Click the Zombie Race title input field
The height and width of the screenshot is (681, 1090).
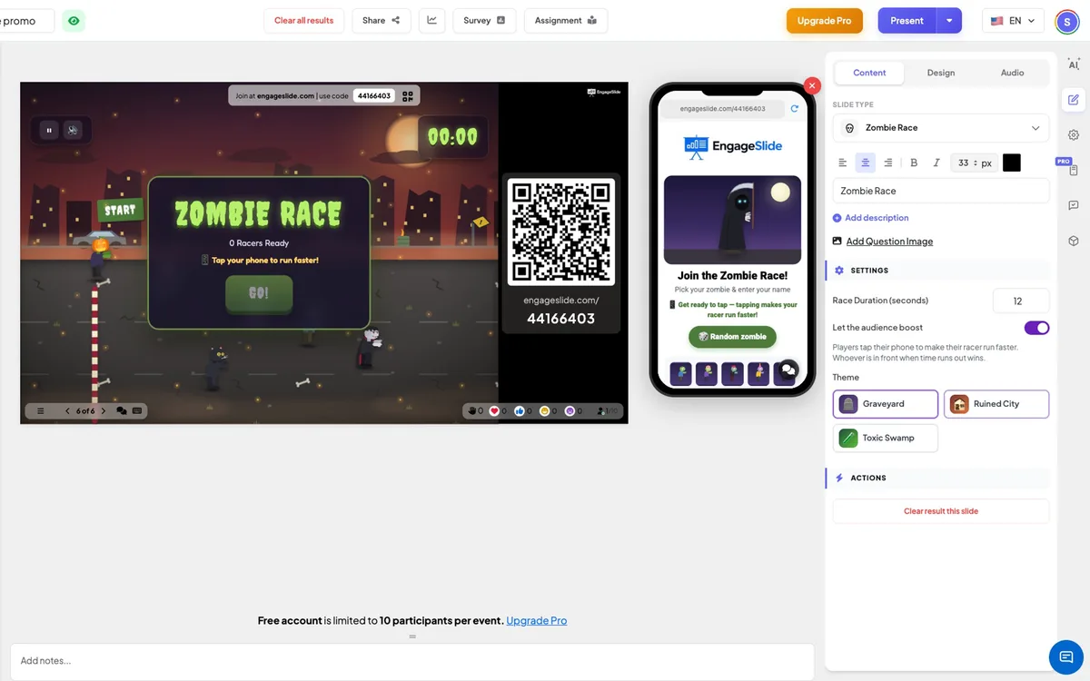coord(941,191)
